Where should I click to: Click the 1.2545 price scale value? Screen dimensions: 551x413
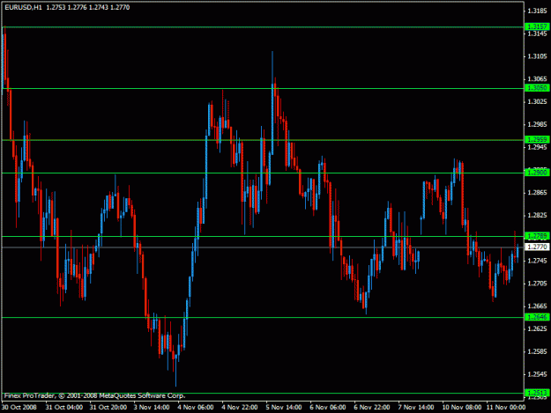click(x=537, y=374)
